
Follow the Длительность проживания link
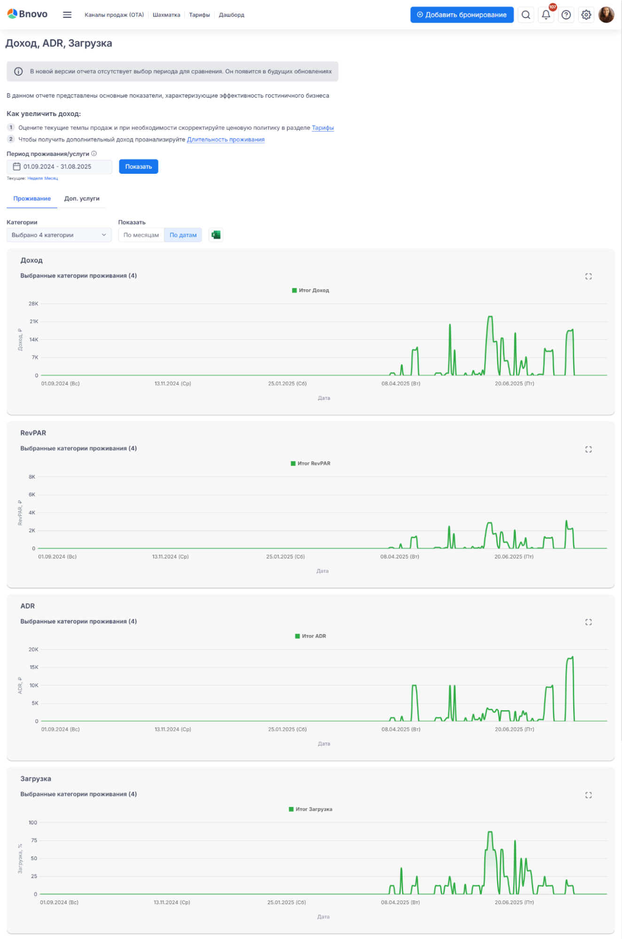[x=225, y=140]
